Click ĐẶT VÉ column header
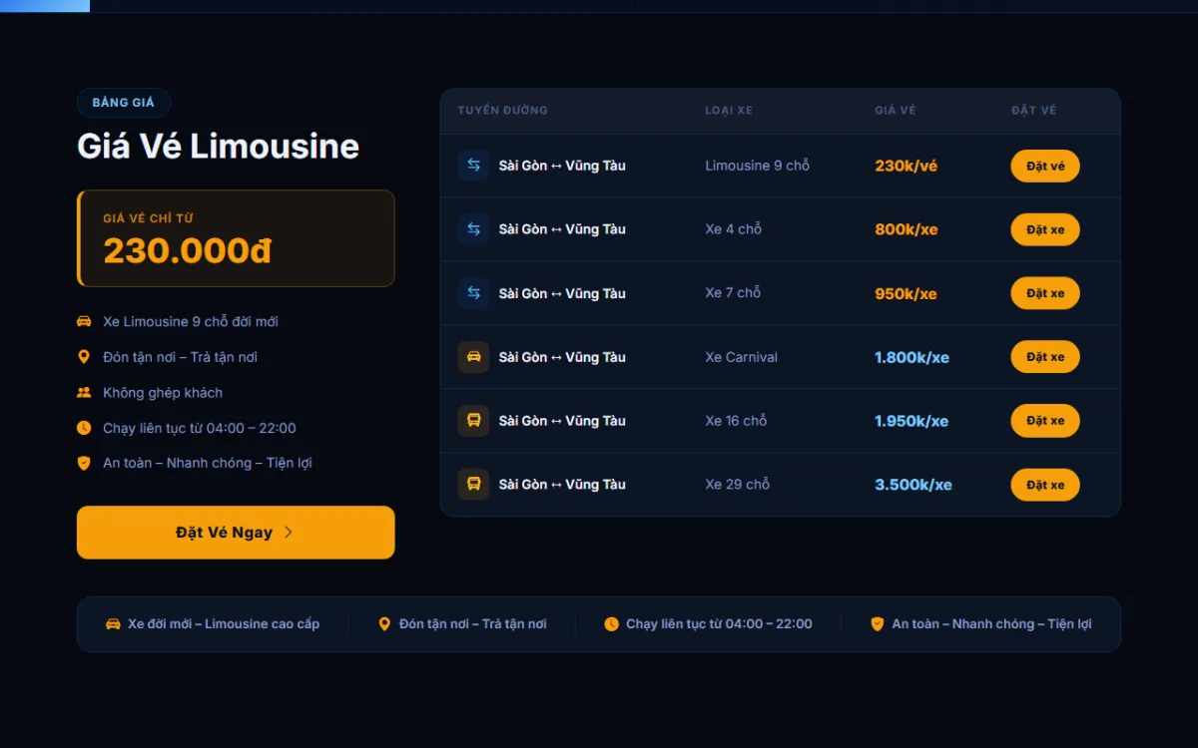1198x748 pixels. click(x=1033, y=111)
